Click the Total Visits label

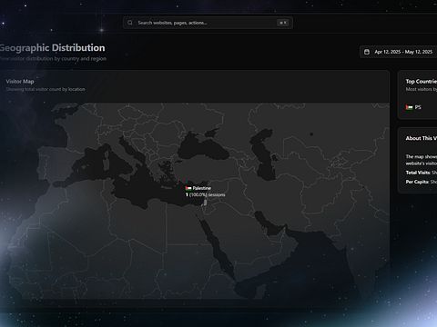(418, 173)
